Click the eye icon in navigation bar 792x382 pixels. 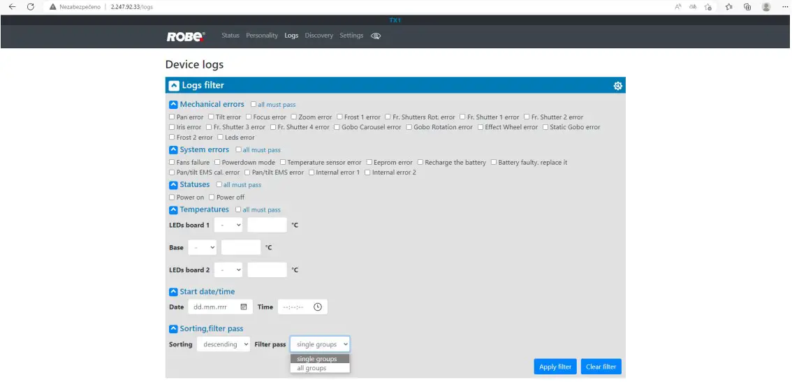(x=375, y=36)
